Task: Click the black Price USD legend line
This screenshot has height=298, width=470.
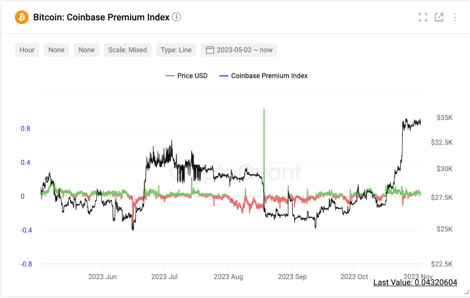Action: [170, 76]
